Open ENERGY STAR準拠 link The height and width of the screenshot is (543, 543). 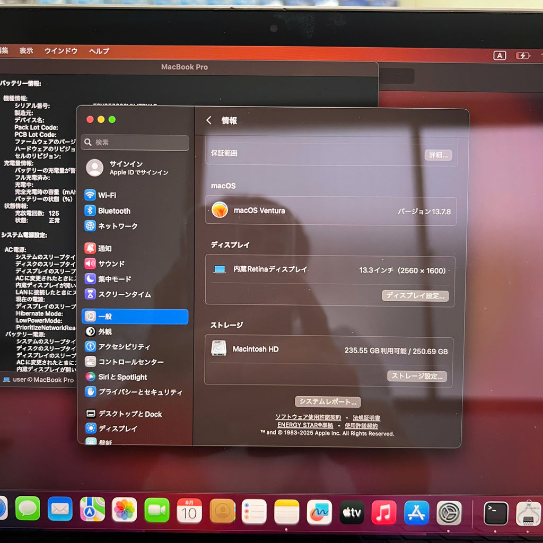tap(305, 425)
